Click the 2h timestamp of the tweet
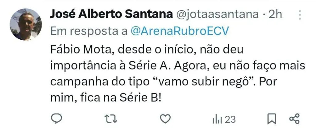Viewport: 316px width, 133px height. click(275, 14)
